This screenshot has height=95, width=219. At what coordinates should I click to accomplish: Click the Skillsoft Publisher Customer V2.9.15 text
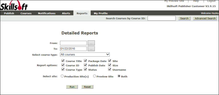191,6
